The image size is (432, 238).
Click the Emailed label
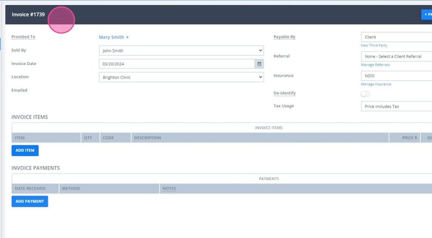(x=19, y=90)
